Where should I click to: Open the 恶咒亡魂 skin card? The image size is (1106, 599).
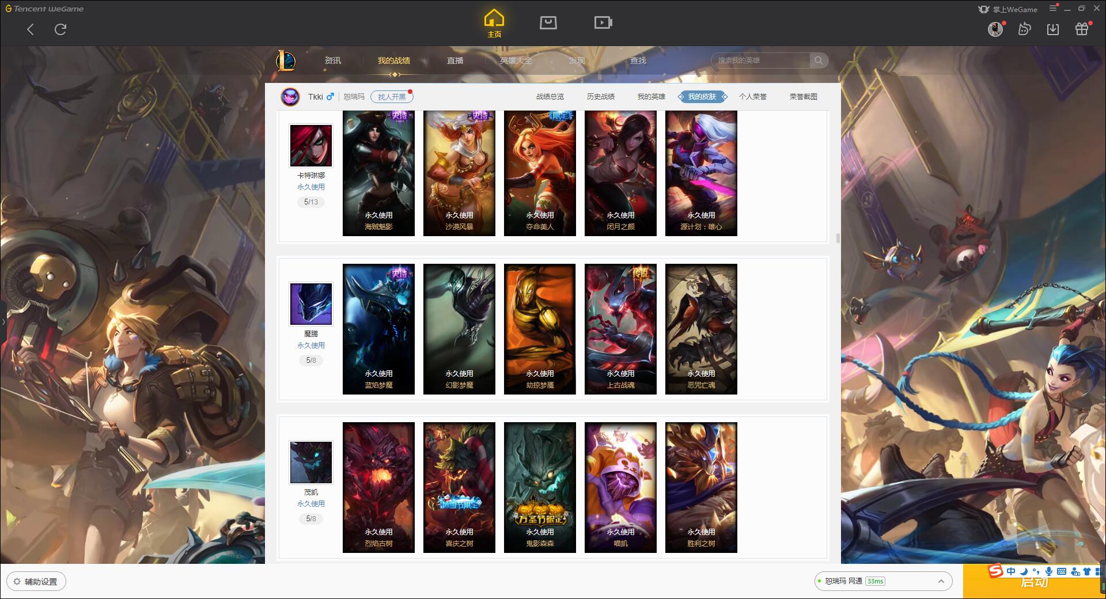pos(701,329)
